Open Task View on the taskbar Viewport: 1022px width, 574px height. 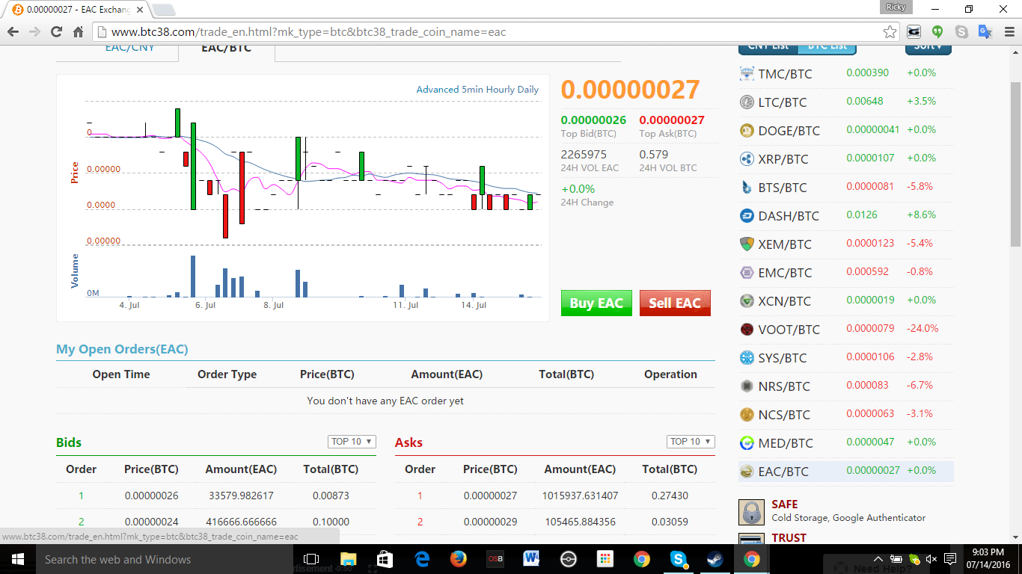pos(311,559)
